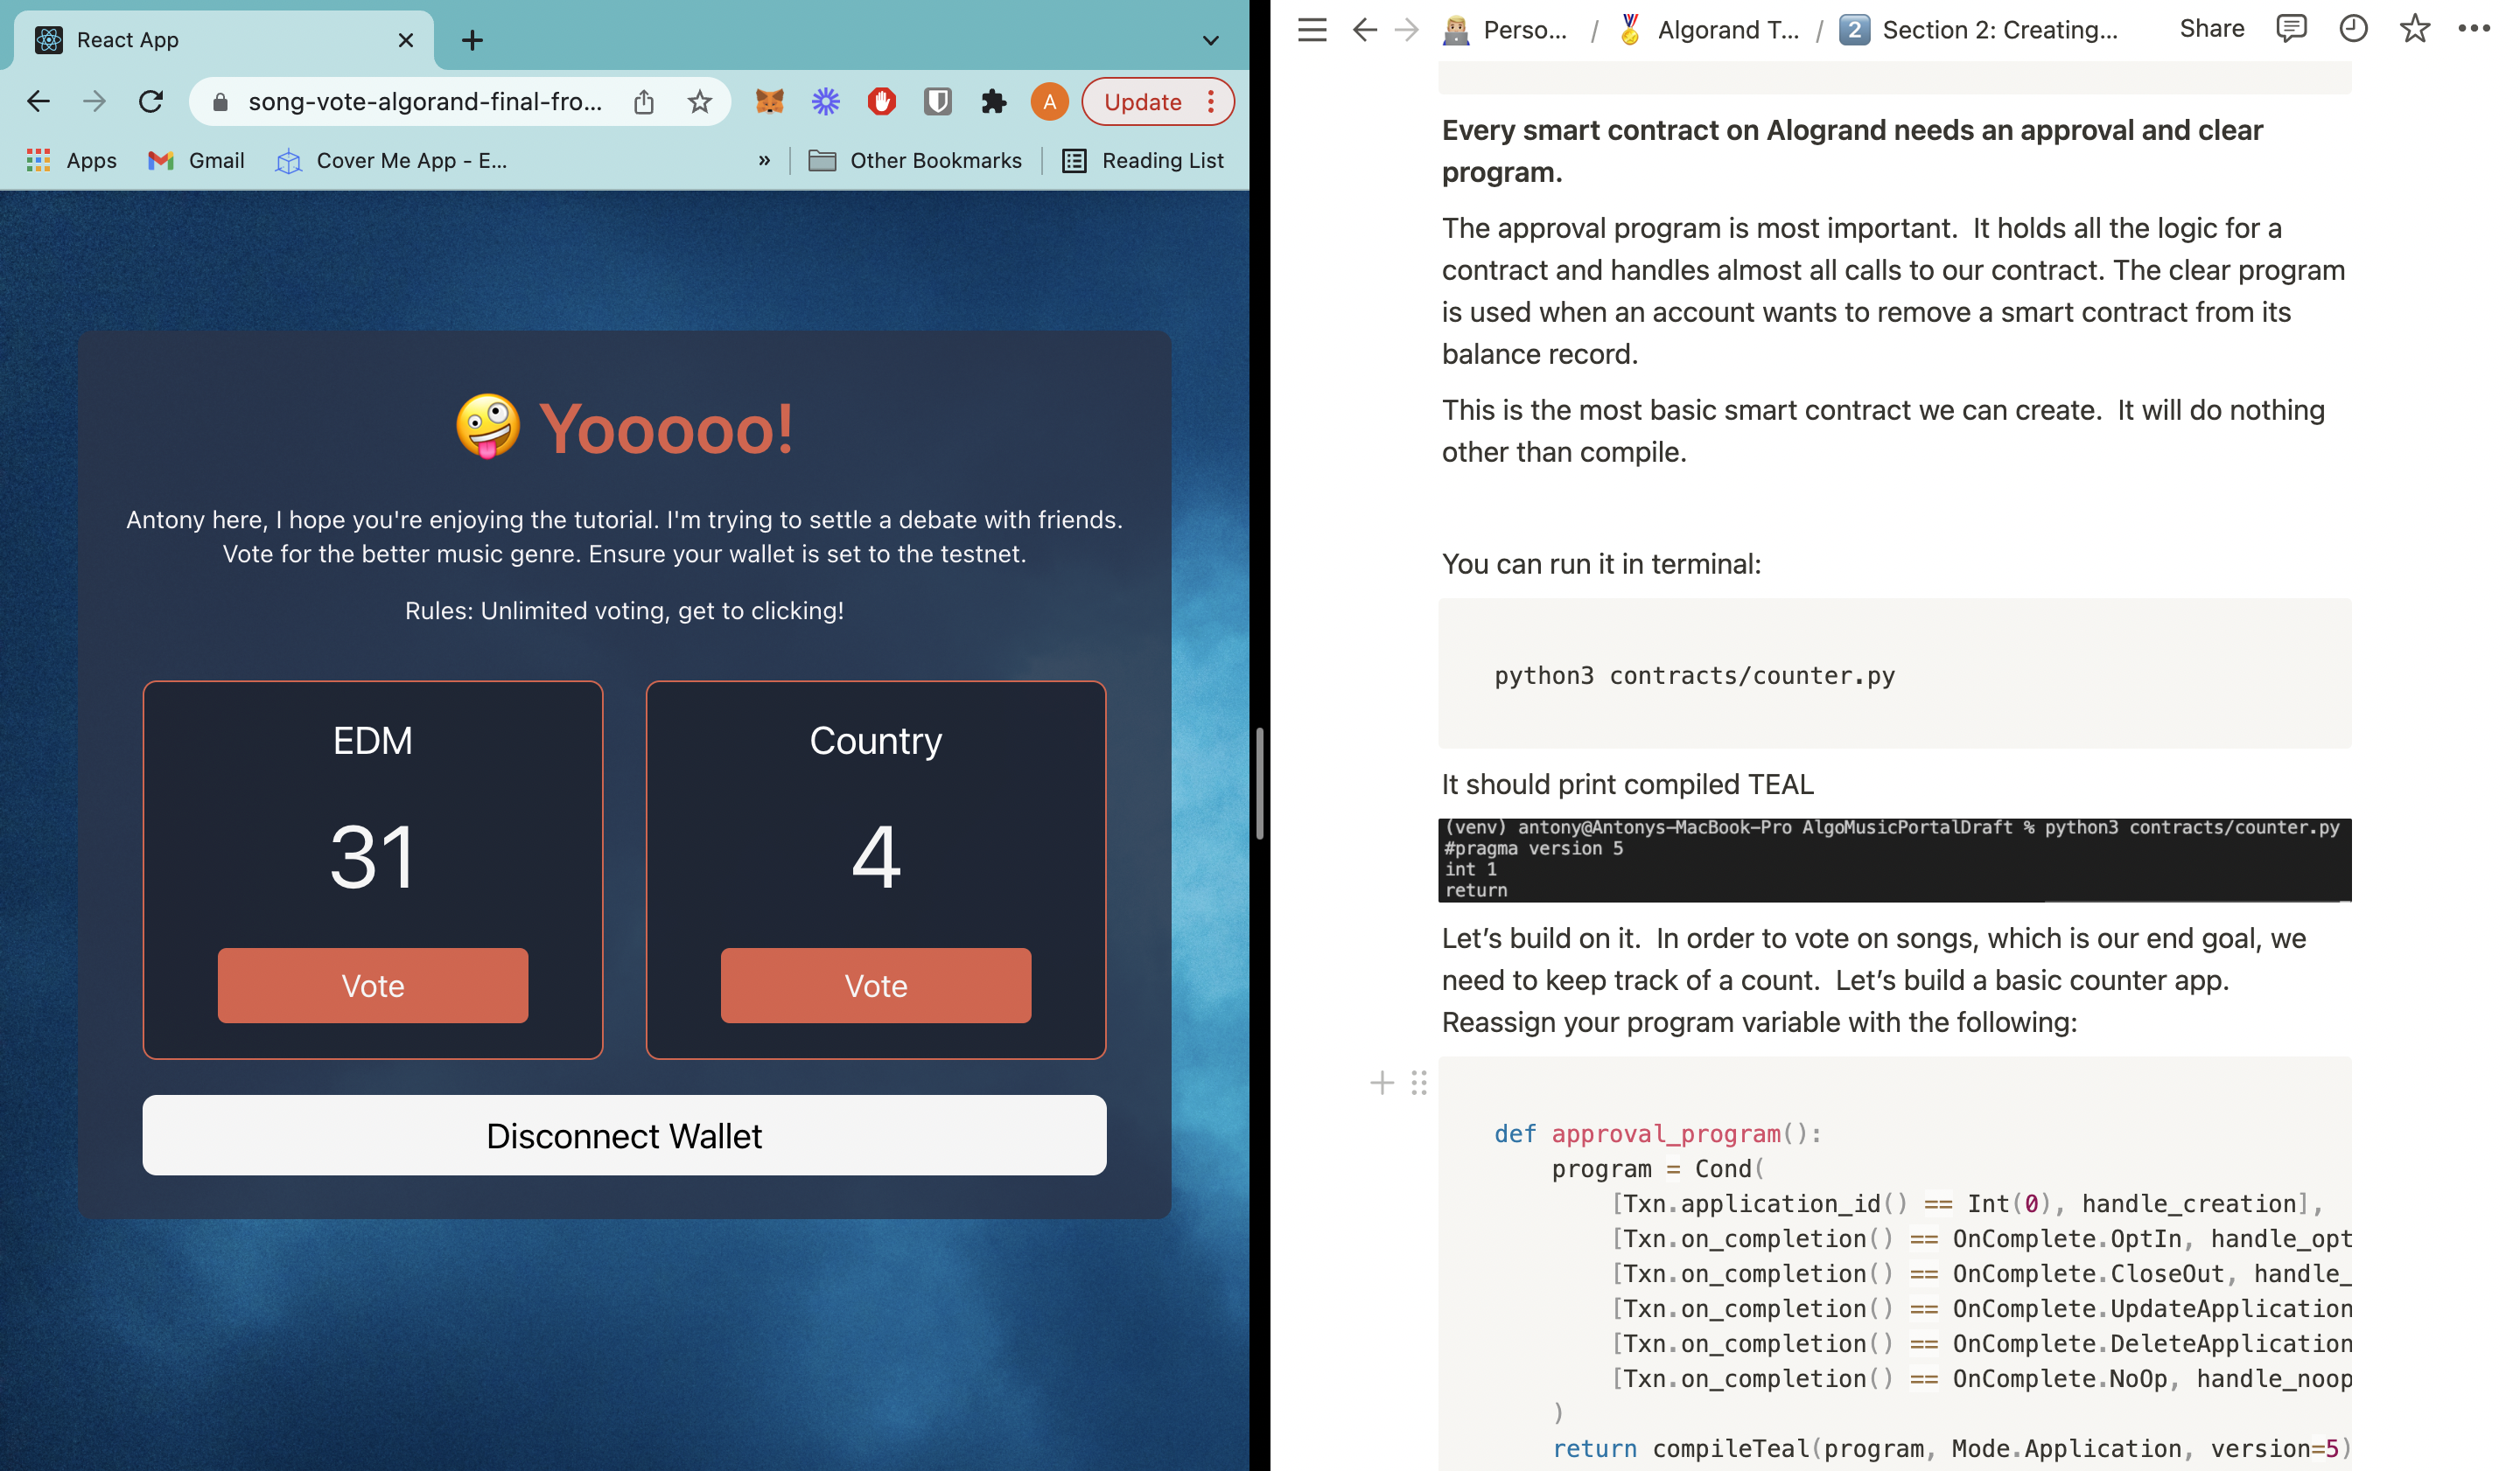Open the blue starburst extension icon
Screen dimensions: 2520x1471
click(825, 102)
